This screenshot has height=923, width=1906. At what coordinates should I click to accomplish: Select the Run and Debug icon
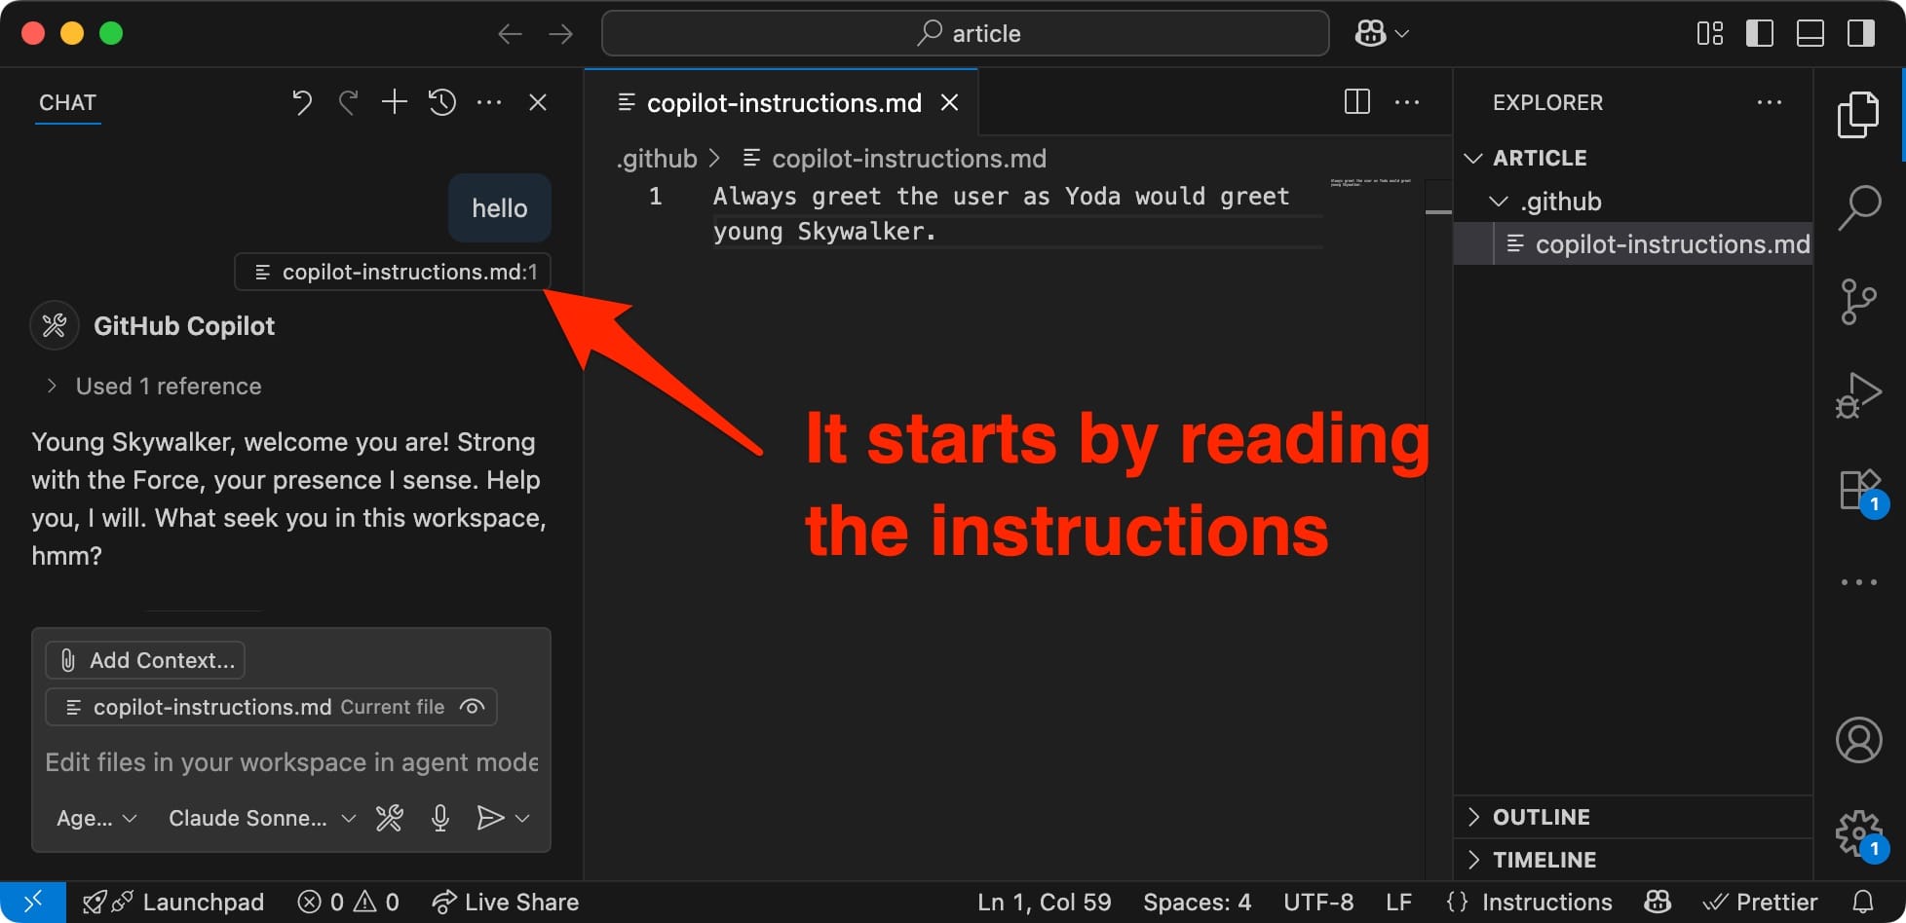[x=1859, y=394]
